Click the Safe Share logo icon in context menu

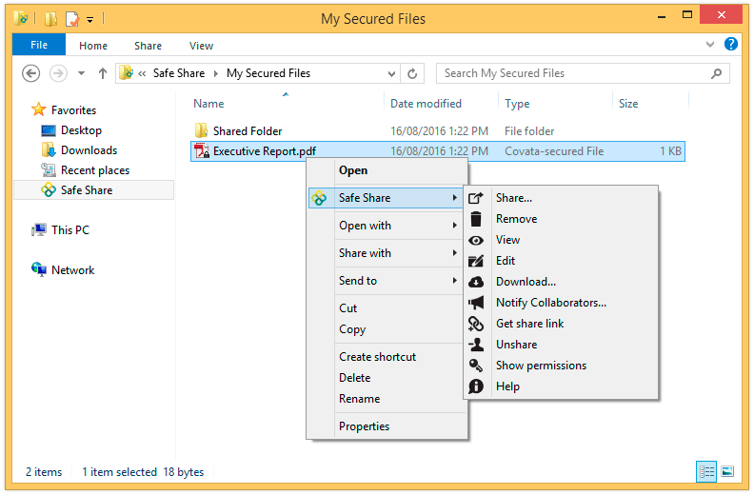[319, 198]
